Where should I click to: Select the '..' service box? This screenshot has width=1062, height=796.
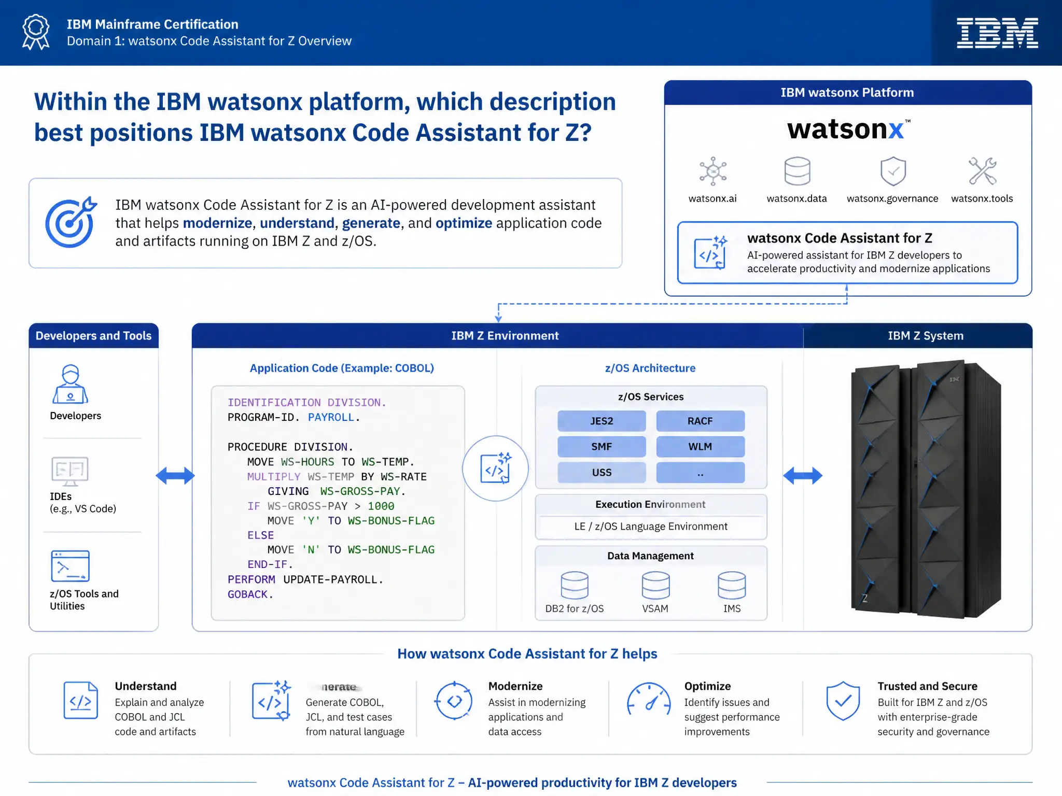(700, 472)
